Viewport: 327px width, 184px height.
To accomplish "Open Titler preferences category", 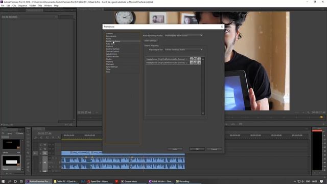I will point(108,70).
